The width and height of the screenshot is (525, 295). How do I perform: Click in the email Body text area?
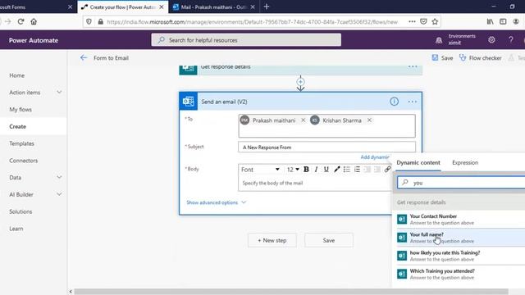pos(315,183)
